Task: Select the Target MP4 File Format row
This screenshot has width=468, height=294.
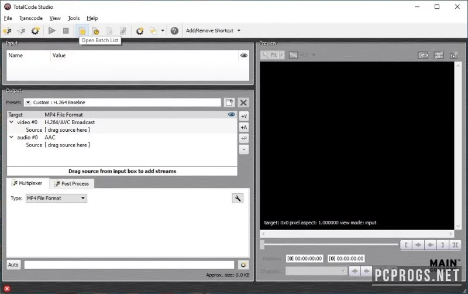Action: coord(122,115)
